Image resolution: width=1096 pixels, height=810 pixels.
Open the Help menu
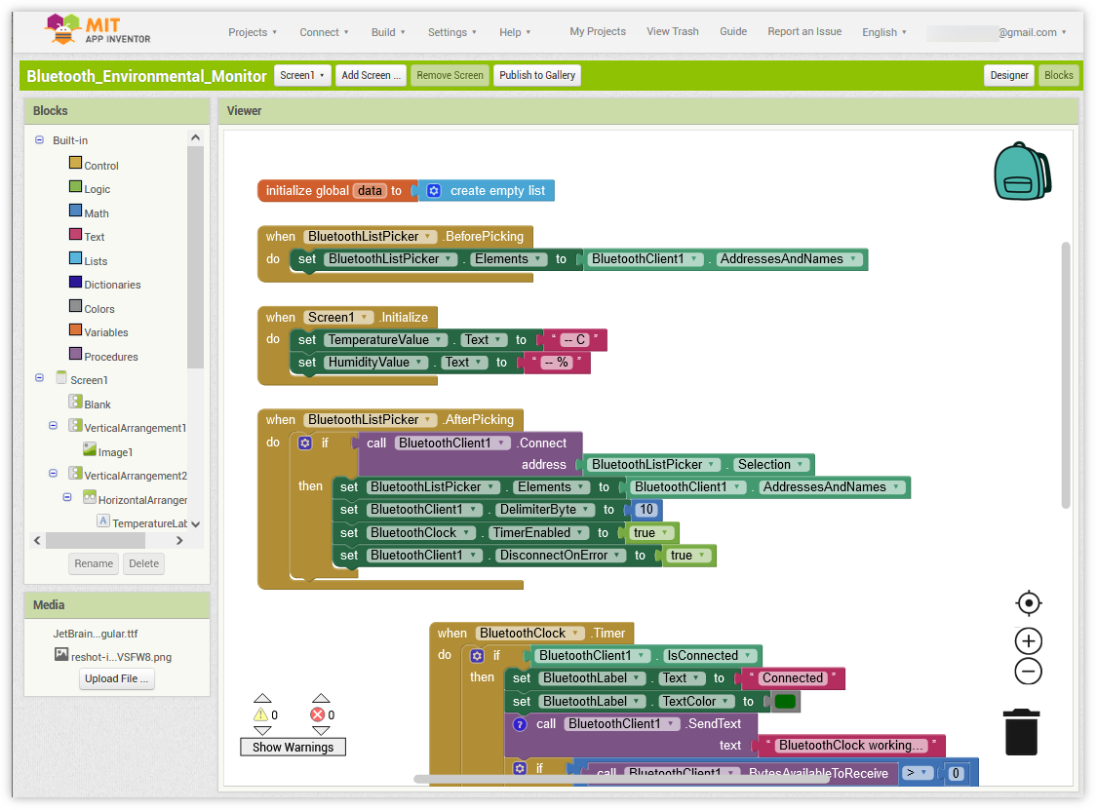point(515,32)
